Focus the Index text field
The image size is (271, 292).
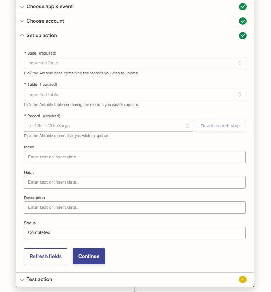point(134,157)
